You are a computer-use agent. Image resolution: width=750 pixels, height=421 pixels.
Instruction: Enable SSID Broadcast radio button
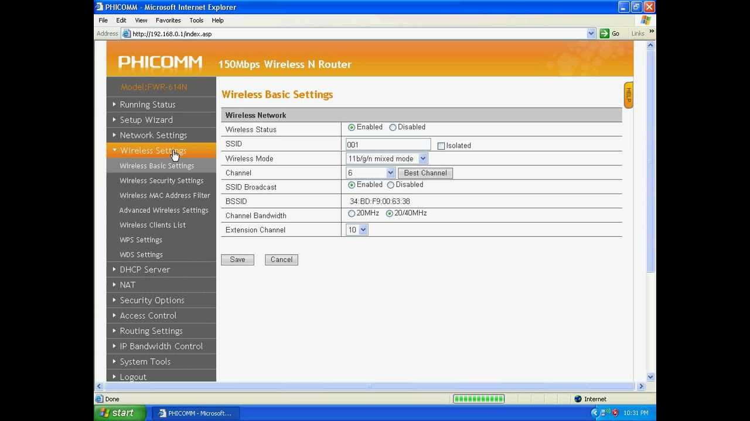pos(352,185)
